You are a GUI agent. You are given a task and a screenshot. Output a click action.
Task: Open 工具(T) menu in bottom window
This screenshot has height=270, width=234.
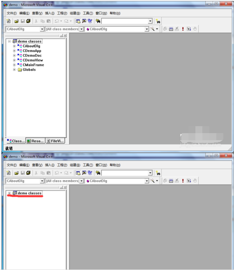[88, 165]
